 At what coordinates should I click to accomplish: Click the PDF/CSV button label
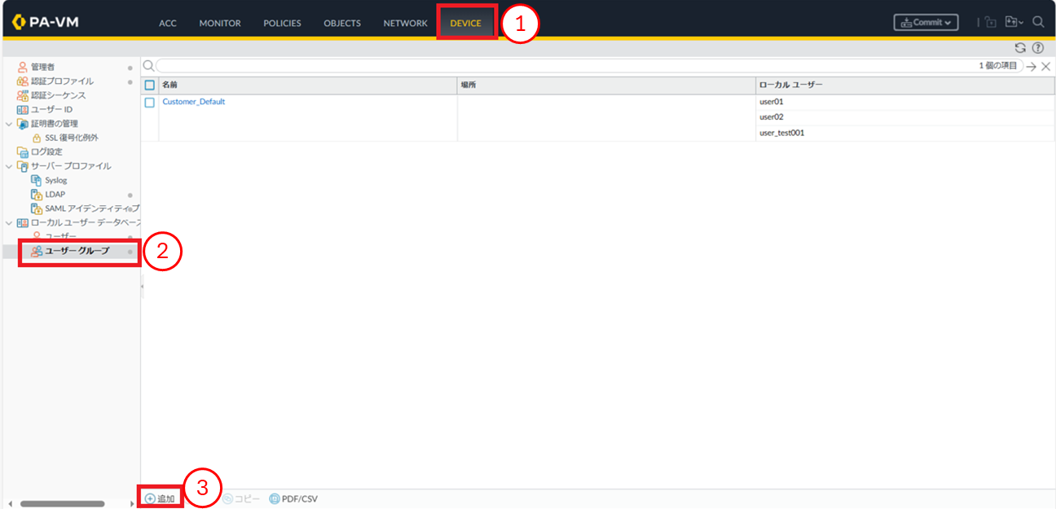[x=300, y=498]
